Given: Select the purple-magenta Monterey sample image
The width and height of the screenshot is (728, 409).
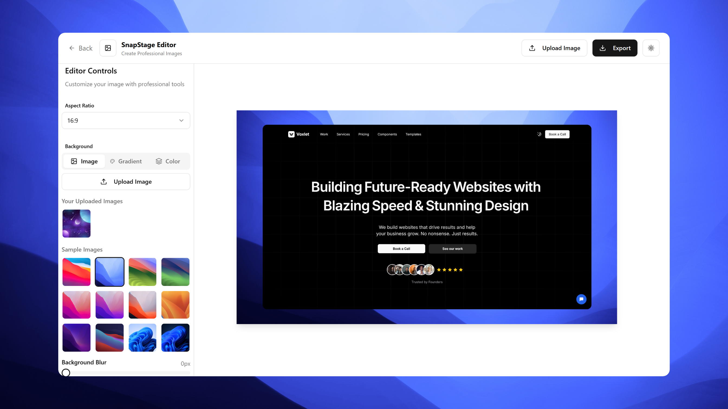Looking at the screenshot, I should (x=109, y=305).
